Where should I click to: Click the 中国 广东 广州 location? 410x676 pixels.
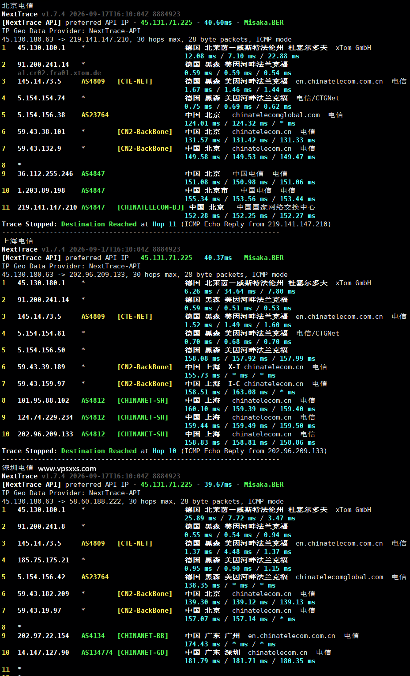coord(212,636)
